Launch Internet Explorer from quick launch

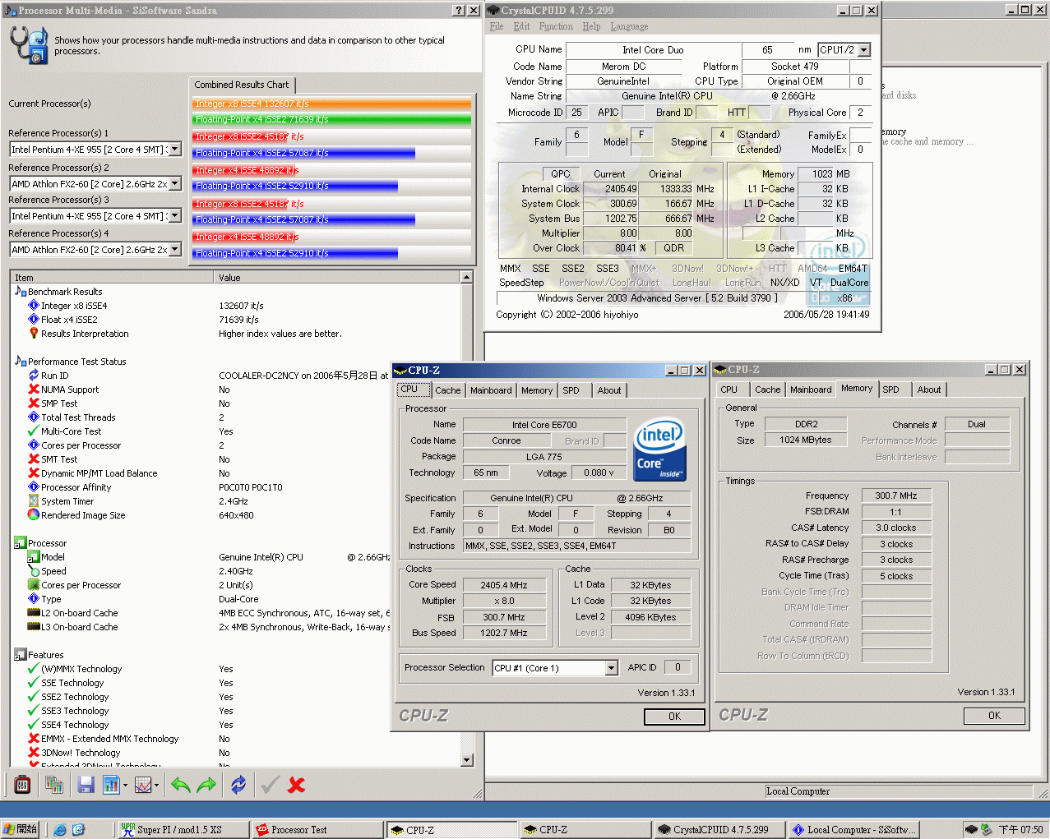tap(60, 830)
